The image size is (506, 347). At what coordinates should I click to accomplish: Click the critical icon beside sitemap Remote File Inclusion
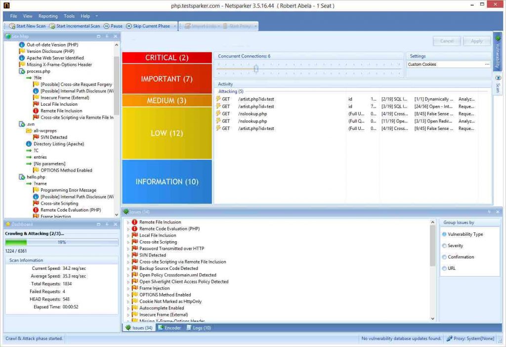point(36,111)
